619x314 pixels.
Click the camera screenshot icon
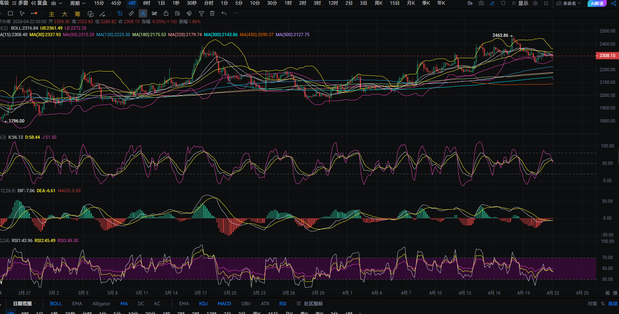[x=481, y=3]
